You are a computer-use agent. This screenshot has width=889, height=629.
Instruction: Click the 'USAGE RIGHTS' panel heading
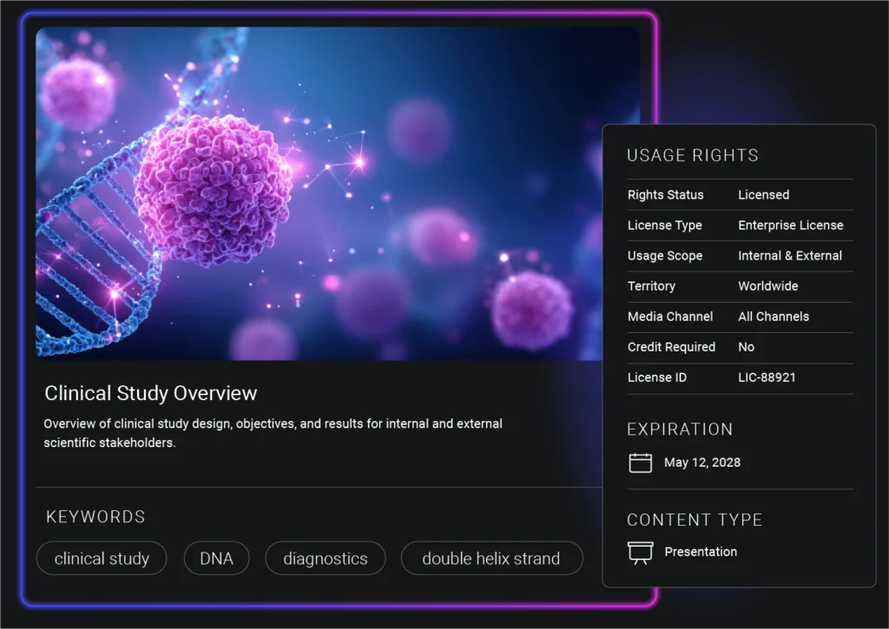click(693, 155)
